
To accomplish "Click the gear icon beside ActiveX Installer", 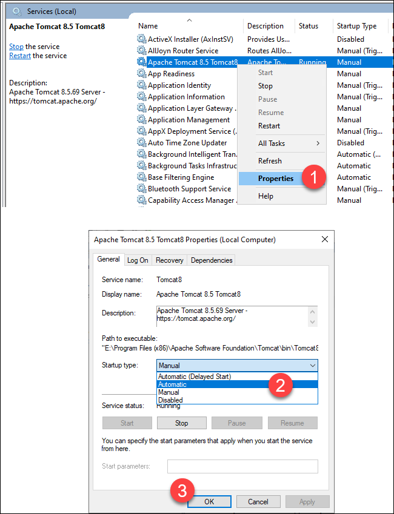I will point(141,39).
